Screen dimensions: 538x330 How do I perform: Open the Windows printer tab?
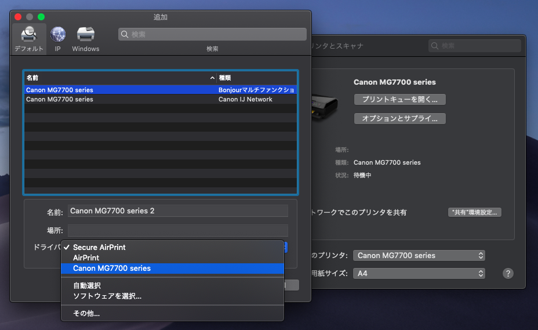pyautogui.click(x=85, y=39)
